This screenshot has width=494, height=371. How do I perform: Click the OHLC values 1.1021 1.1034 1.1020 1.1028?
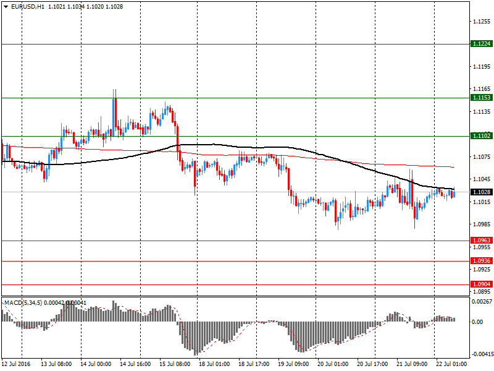click(x=86, y=7)
